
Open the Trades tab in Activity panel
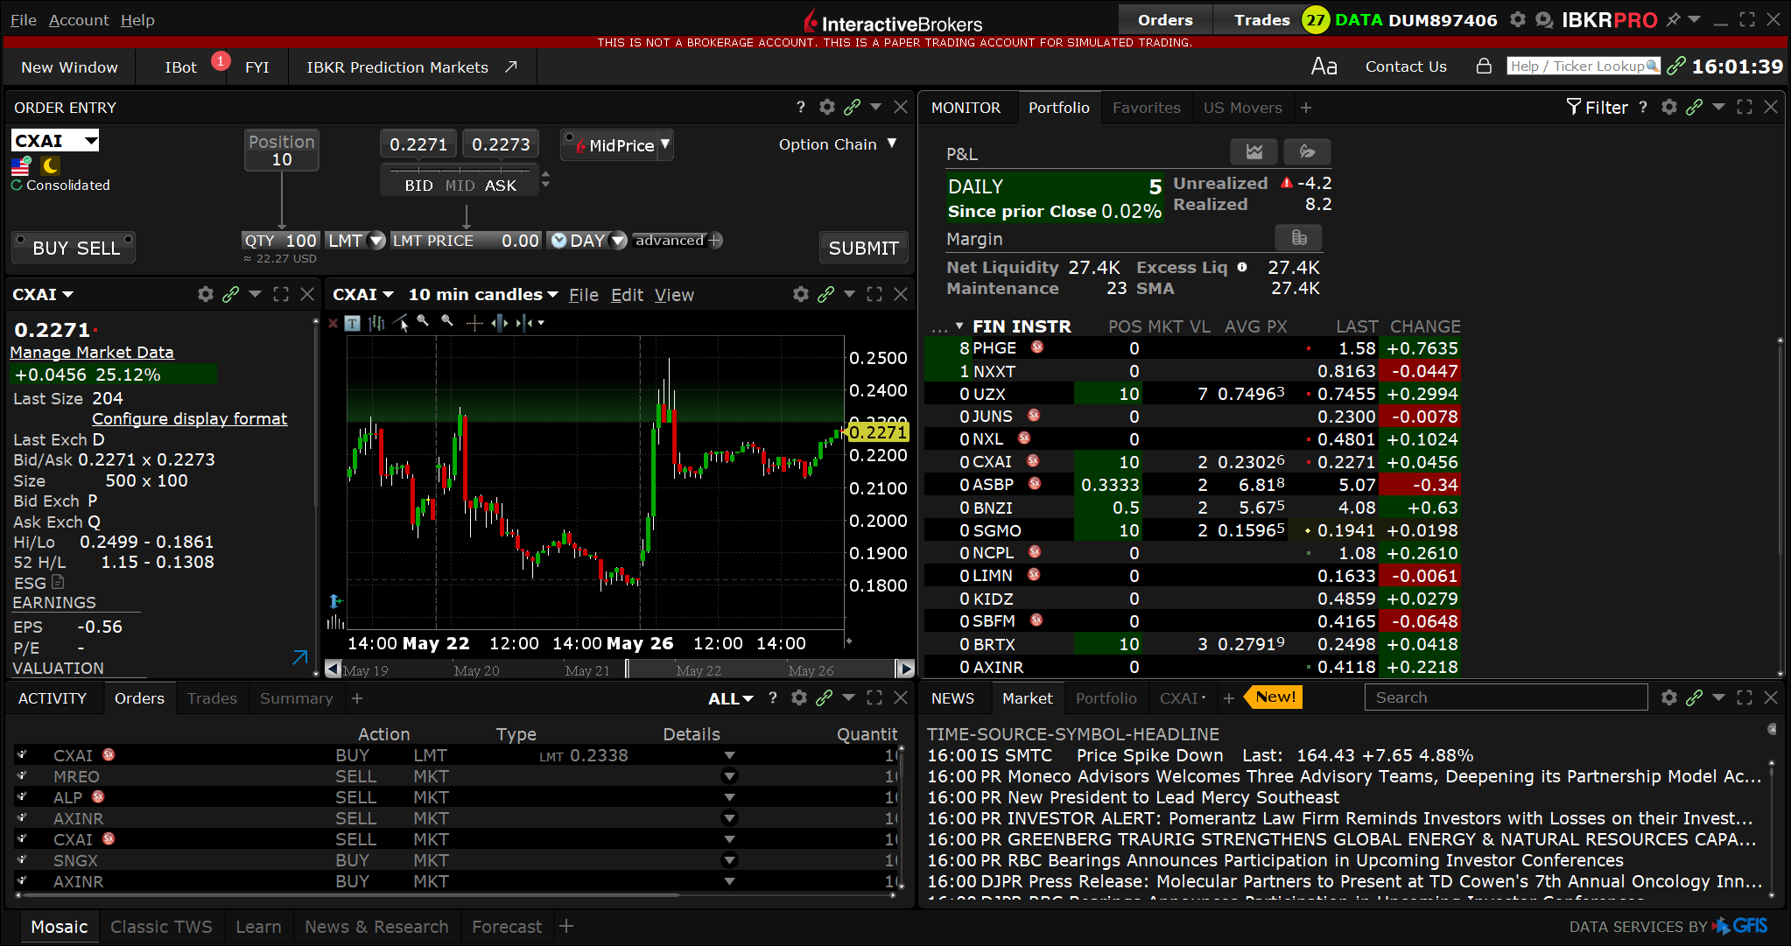[212, 697]
